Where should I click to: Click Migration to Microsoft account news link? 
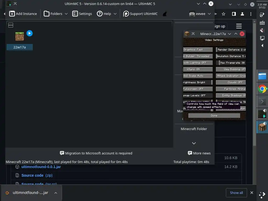pos(96,153)
